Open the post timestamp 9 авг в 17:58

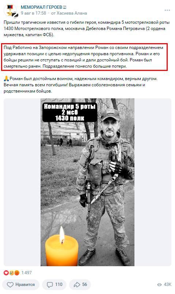pos(33,13)
